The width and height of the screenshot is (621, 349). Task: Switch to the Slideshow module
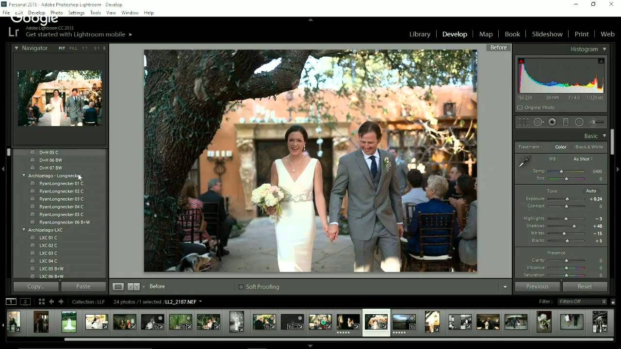pos(547,34)
